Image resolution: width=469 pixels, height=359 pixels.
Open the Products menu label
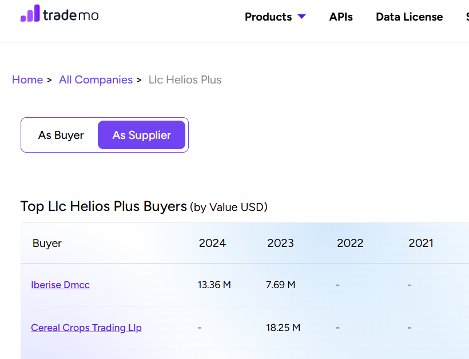268,17
